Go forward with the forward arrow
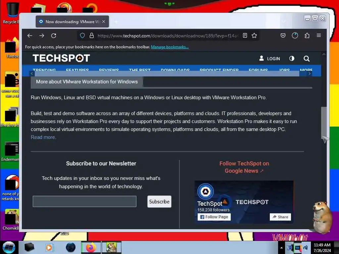This screenshot has width=339, height=254. (42, 36)
